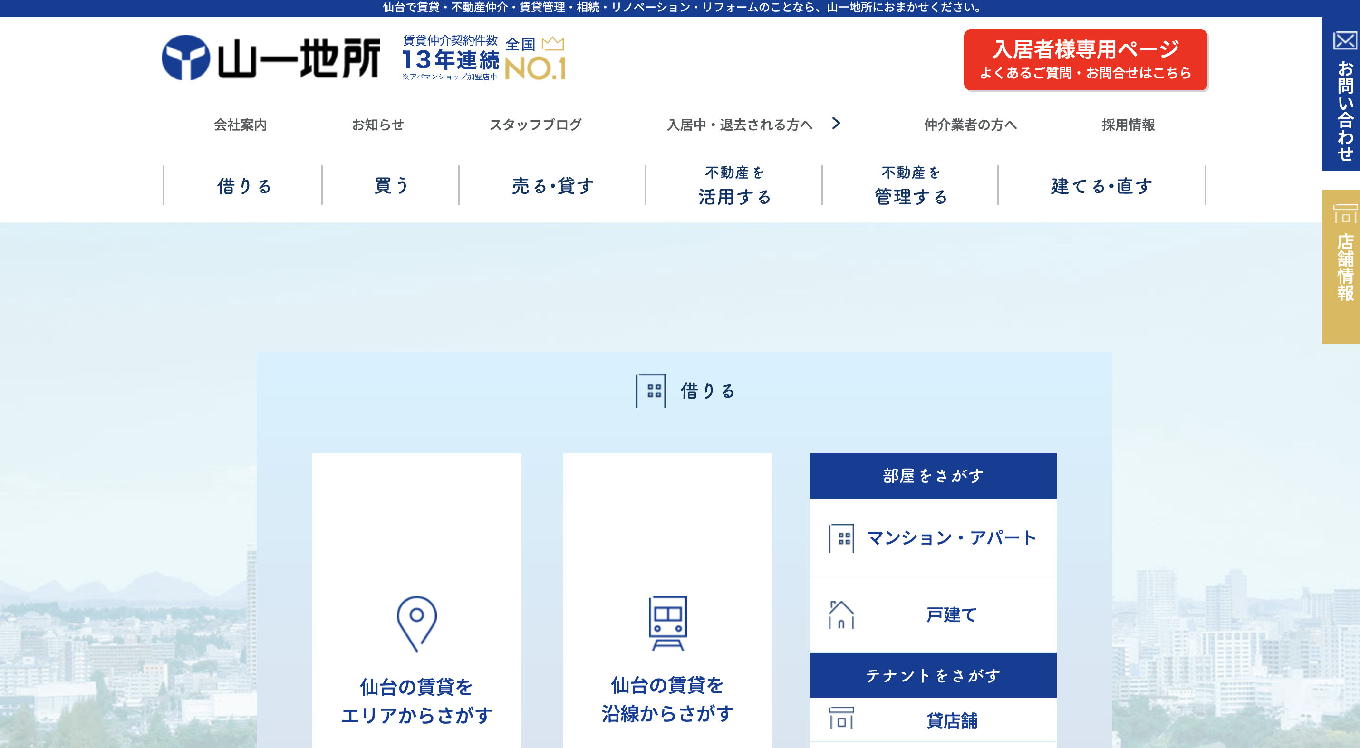Click the 部屋をさがす header bar
The height and width of the screenshot is (748, 1360).
933,476
